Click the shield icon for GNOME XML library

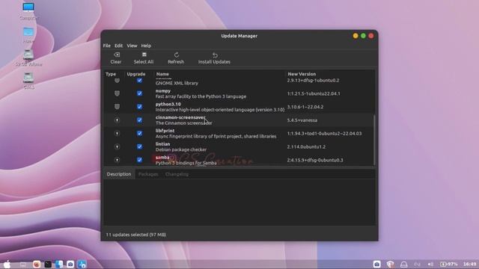[117, 81]
